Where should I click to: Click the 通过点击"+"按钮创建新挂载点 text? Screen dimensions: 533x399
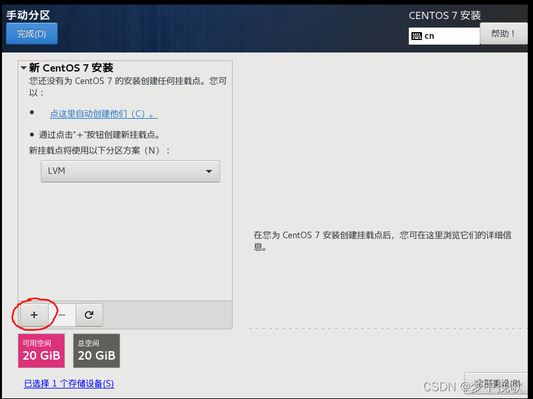point(99,135)
